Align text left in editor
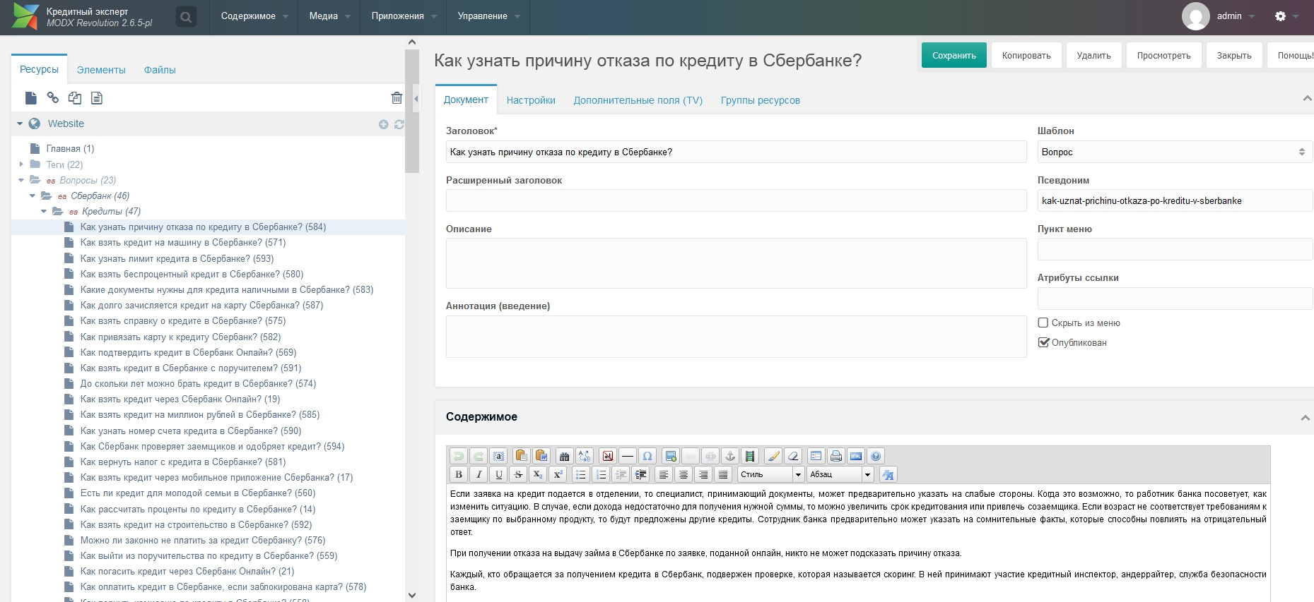 click(x=664, y=474)
